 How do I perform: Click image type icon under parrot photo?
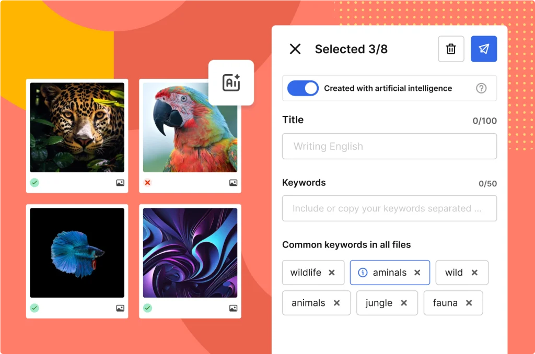[x=233, y=183]
